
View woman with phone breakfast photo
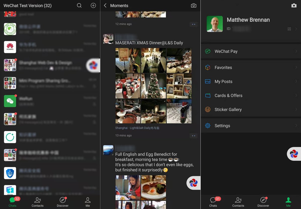(x=128, y=187)
